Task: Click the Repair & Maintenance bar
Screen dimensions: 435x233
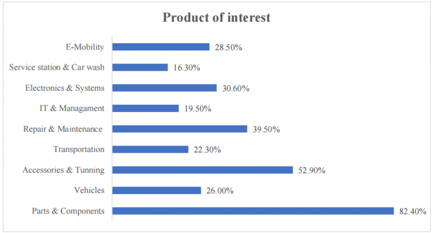Action: click(x=180, y=129)
